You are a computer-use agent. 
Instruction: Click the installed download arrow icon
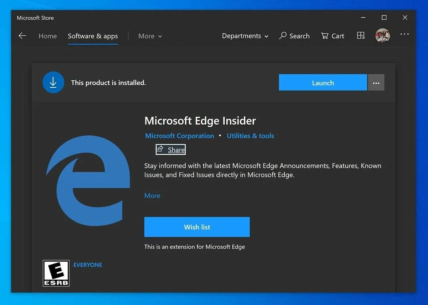click(x=53, y=82)
